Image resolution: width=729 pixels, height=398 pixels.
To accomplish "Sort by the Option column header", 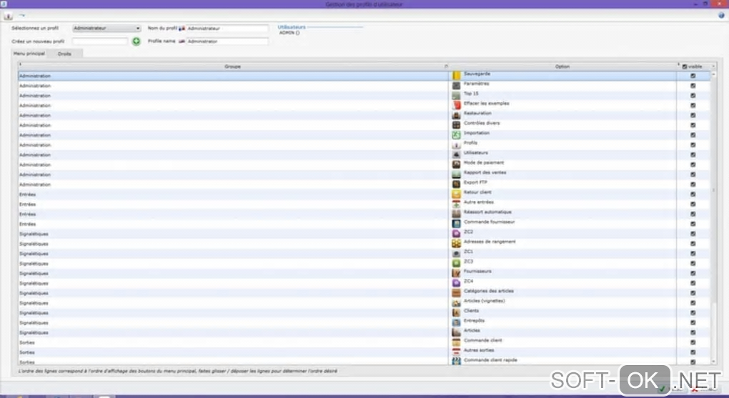I will pos(562,66).
